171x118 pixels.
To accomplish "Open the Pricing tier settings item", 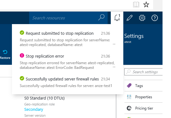I will pos(143,108).
